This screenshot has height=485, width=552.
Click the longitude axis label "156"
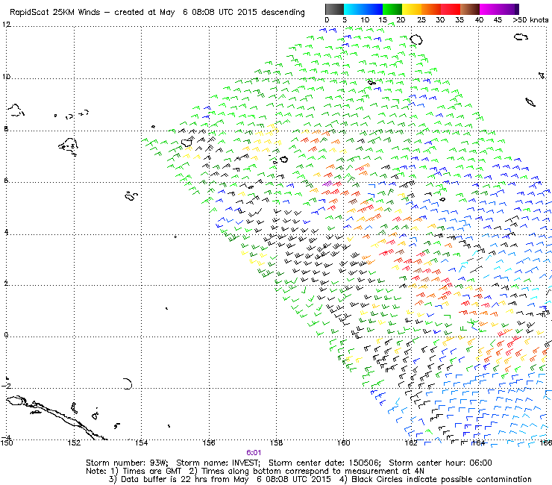click(x=209, y=443)
